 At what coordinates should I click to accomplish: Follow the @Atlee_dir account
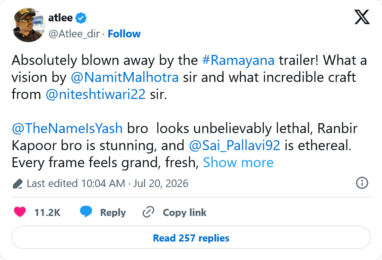(x=124, y=34)
